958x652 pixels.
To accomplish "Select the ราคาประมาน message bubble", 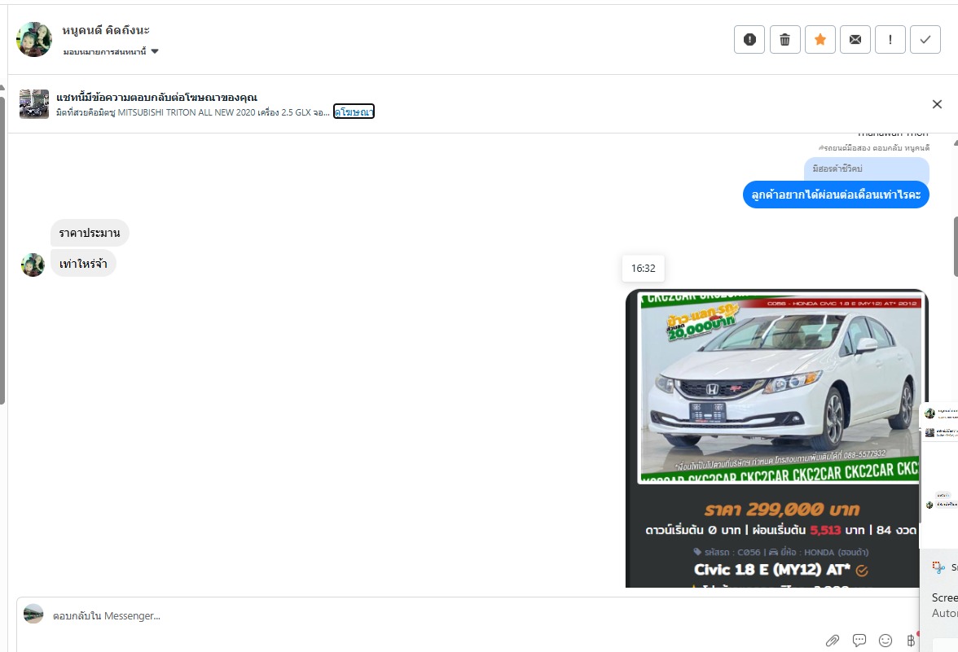I will coord(90,233).
